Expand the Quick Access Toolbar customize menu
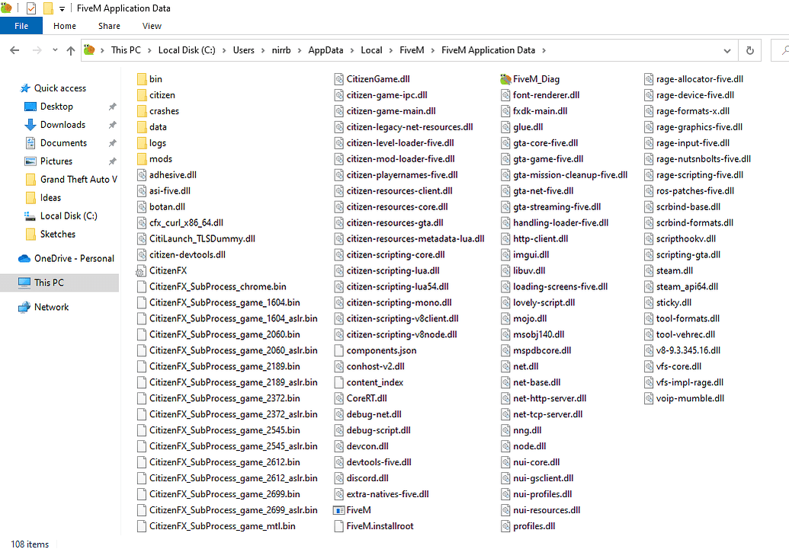 point(60,8)
